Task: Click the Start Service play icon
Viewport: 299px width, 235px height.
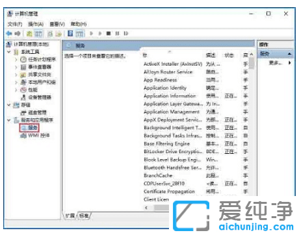Action: tap(92, 34)
